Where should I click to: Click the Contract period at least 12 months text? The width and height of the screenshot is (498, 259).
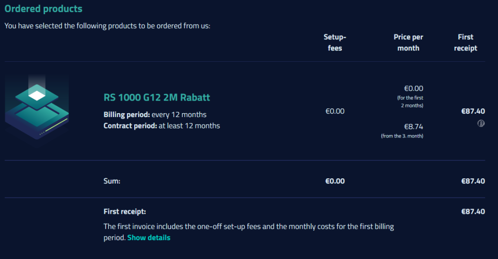click(161, 126)
